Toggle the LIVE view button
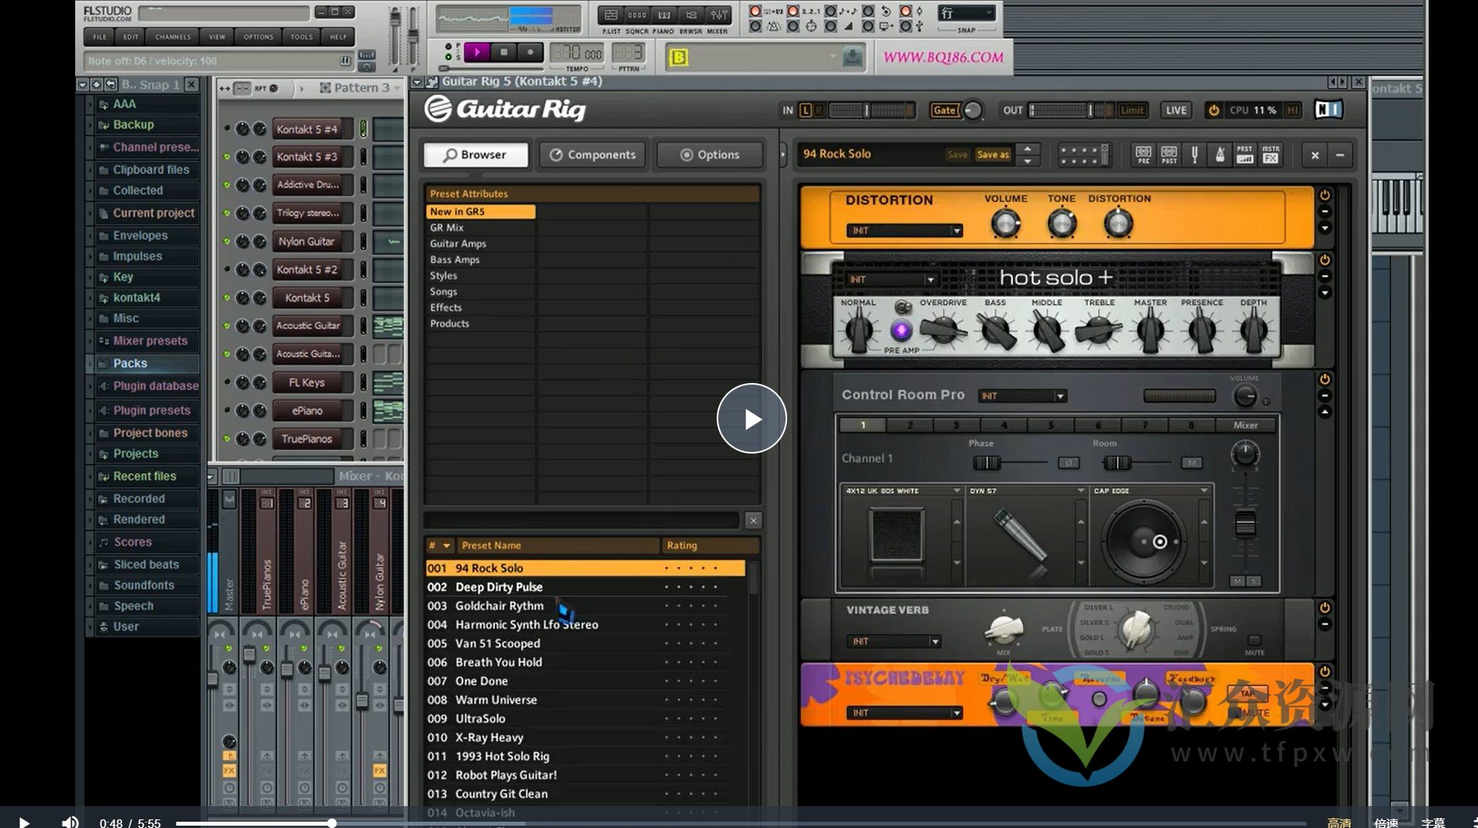1478x828 pixels. [x=1176, y=110]
